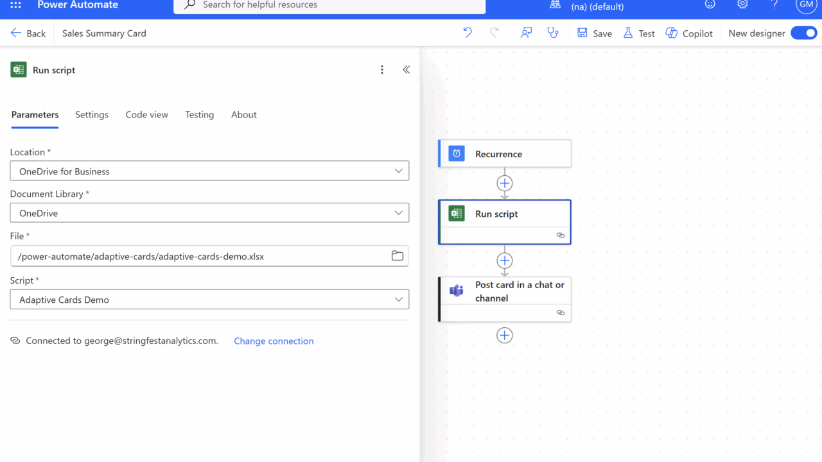
Task: Collapse the Run script panel
Action: tap(407, 70)
